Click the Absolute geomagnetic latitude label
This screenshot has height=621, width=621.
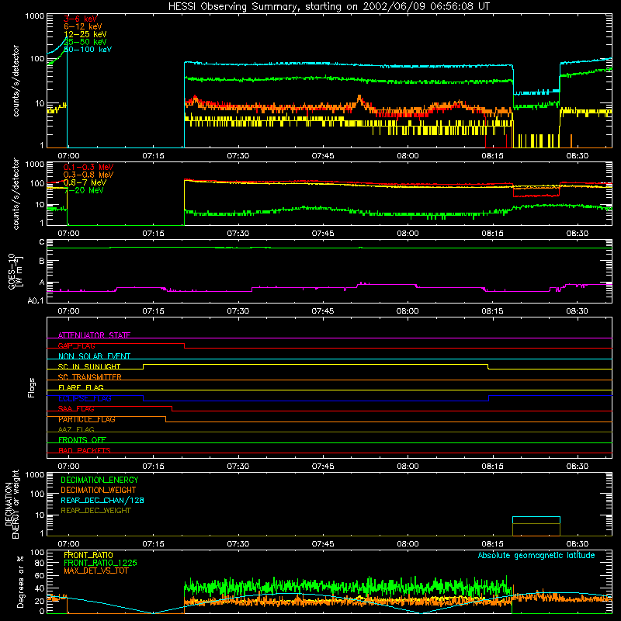[x=536, y=555]
